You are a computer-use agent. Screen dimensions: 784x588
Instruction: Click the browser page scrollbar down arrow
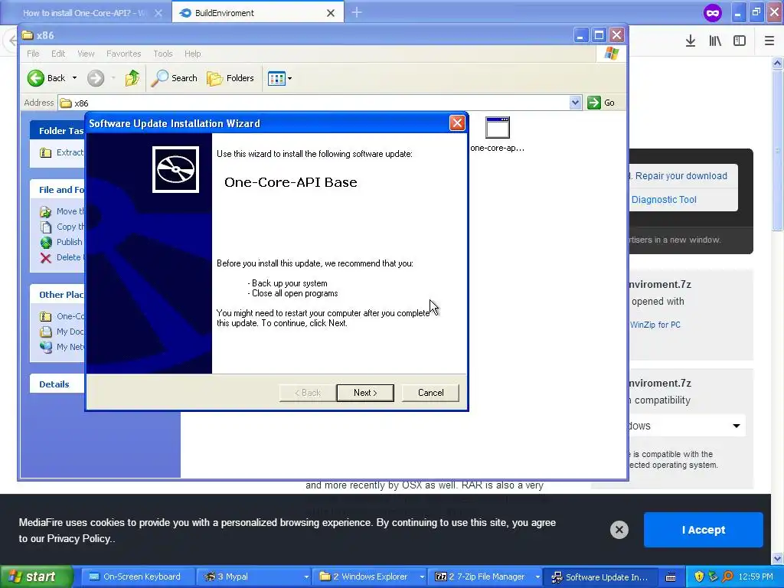(778, 558)
